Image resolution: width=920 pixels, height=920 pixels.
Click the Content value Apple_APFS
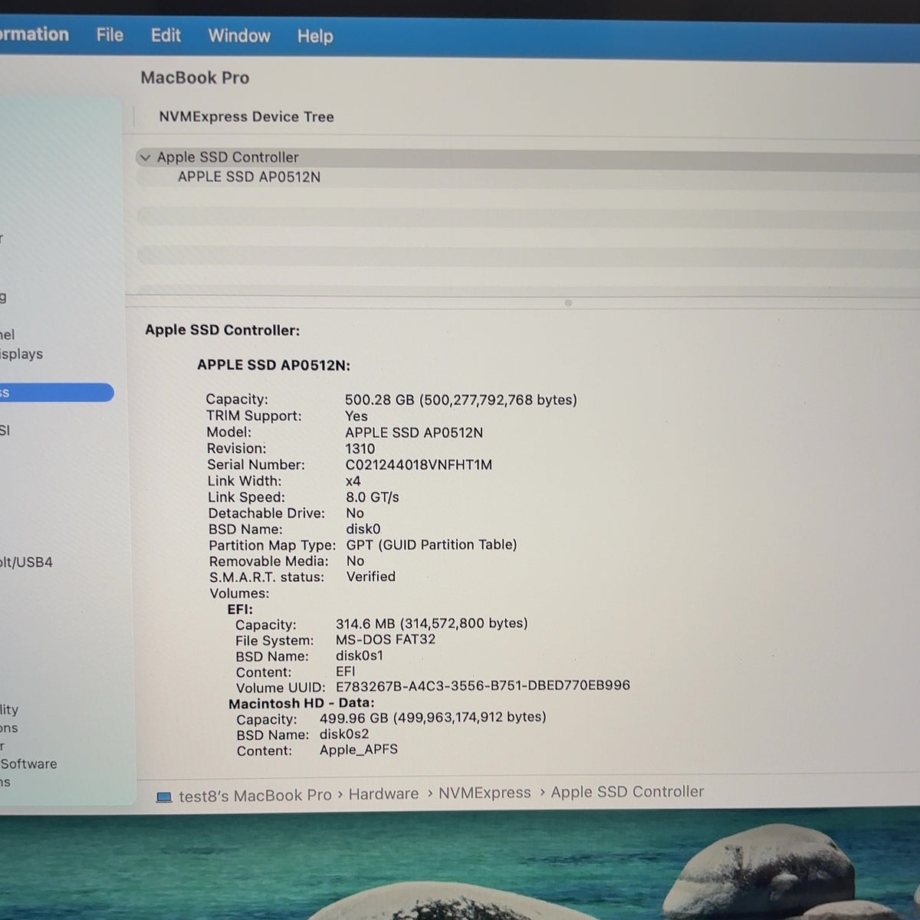click(359, 750)
